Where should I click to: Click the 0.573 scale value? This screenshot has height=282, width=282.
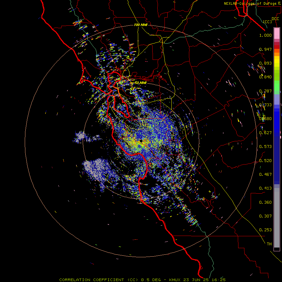tap(265, 147)
